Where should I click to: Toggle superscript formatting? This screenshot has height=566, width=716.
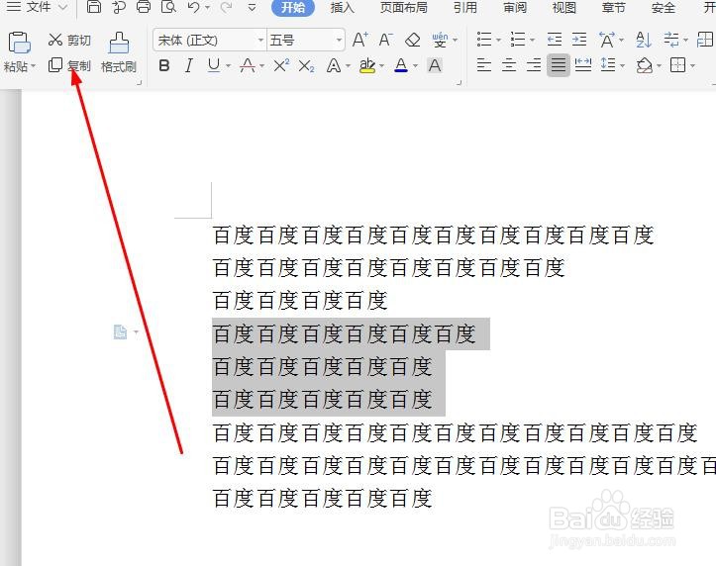pyautogui.click(x=281, y=66)
